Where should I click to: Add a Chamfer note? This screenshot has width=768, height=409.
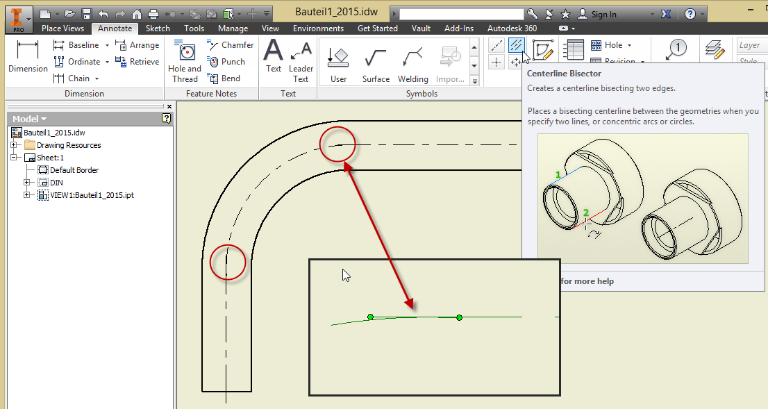click(x=231, y=45)
